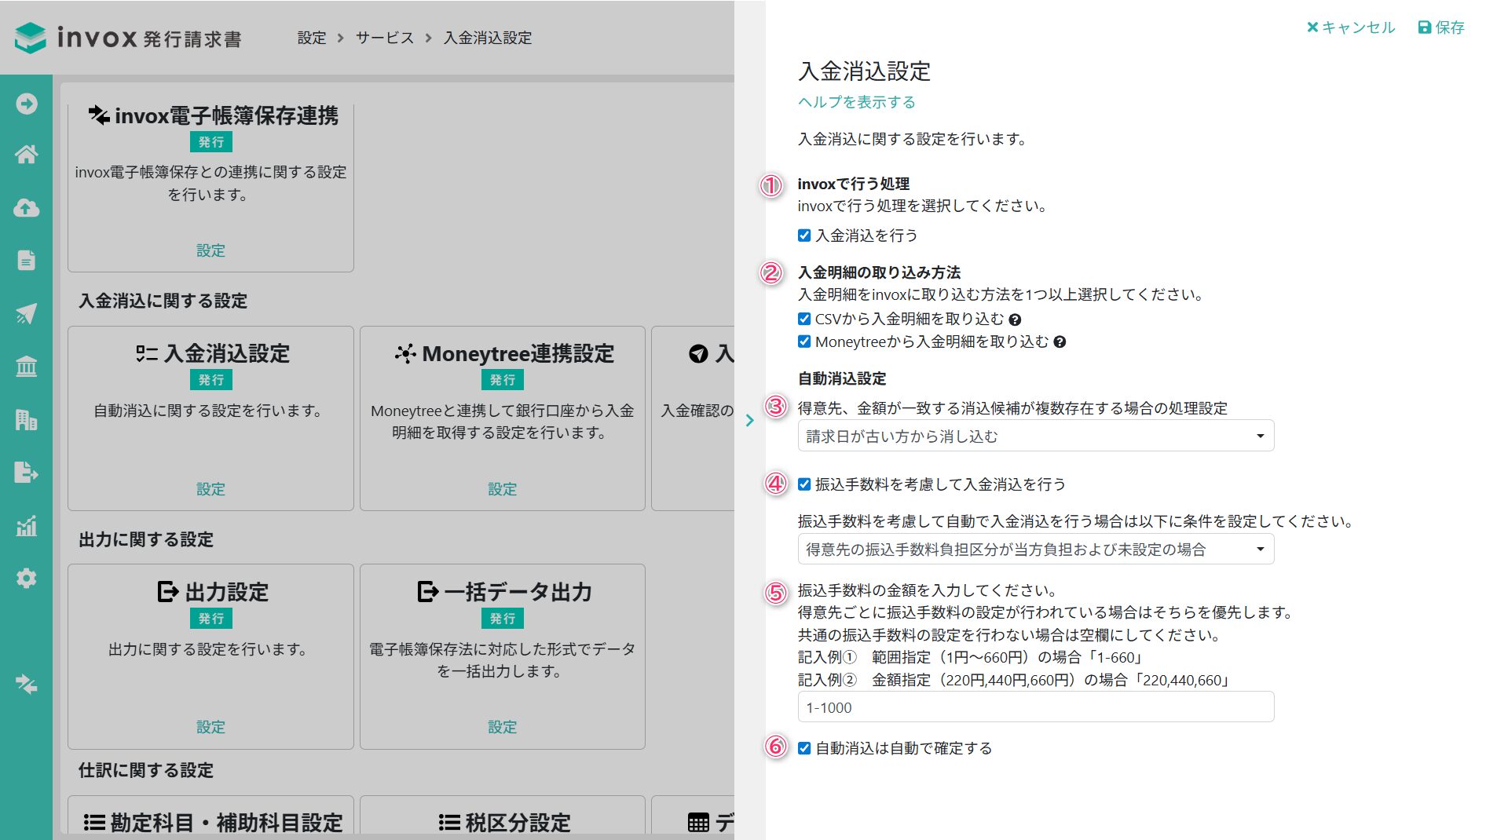Click 設定 link on 入金消込設定 card
Viewport: 1508px width, 840px height.
tap(210, 489)
